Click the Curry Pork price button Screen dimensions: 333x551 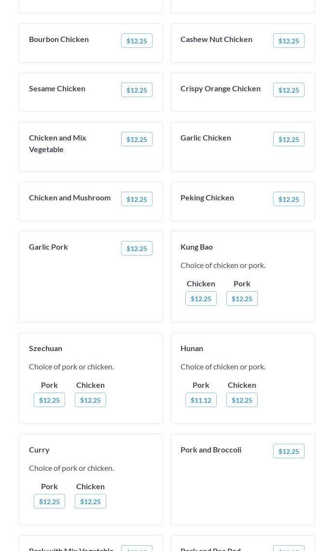coord(49,502)
